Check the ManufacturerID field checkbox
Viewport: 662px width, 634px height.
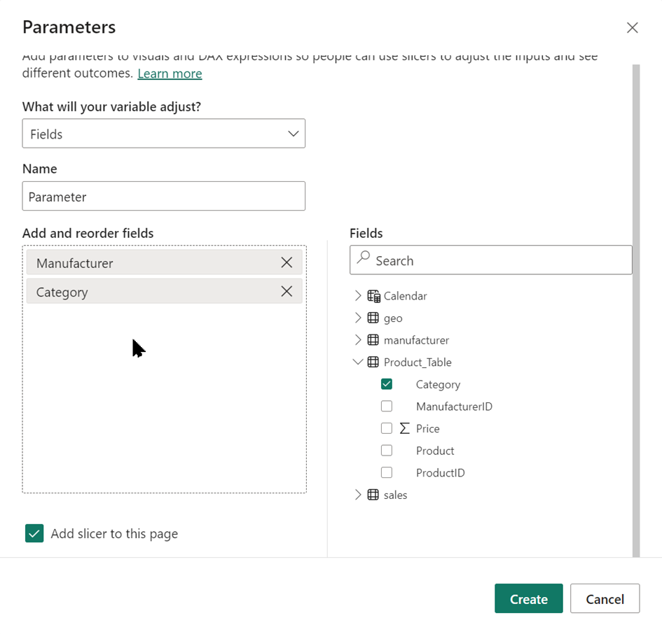coord(387,407)
